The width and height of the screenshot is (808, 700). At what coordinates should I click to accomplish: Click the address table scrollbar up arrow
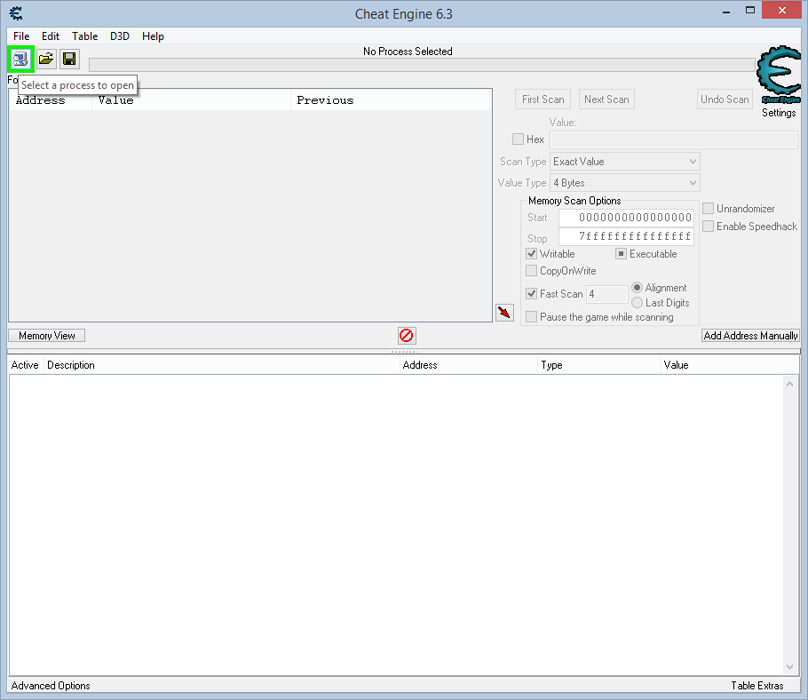click(789, 384)
